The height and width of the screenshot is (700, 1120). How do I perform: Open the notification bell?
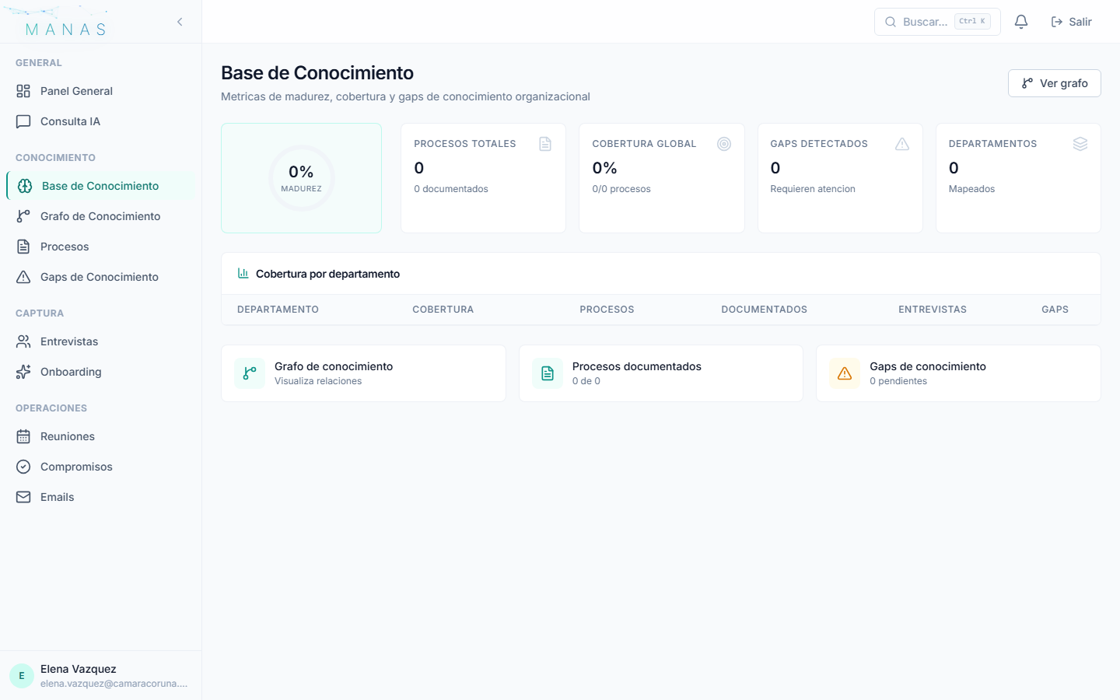1021,21
